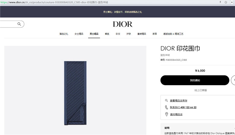The width and height of the screenshot is (235, 135).
Task: Click the blue scarf product image
Action: [75, 93]
